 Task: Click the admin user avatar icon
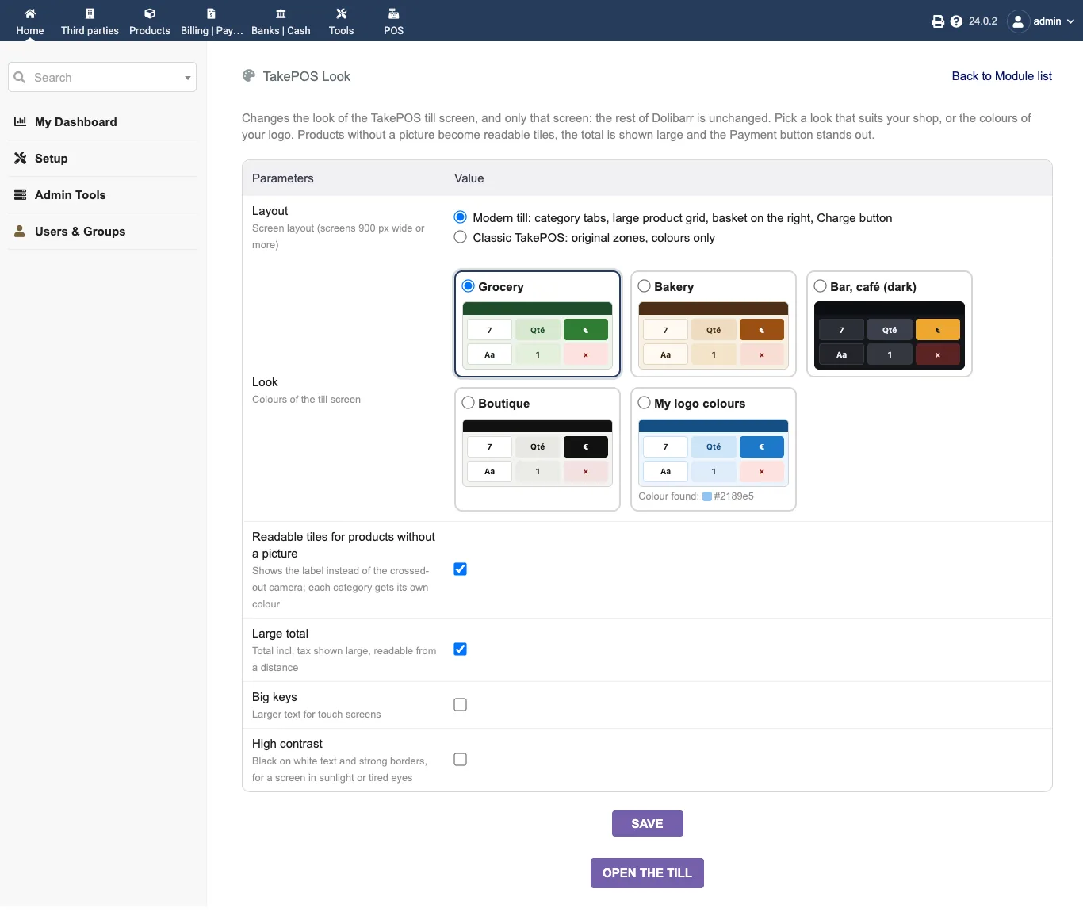(x=1018, y=21)
